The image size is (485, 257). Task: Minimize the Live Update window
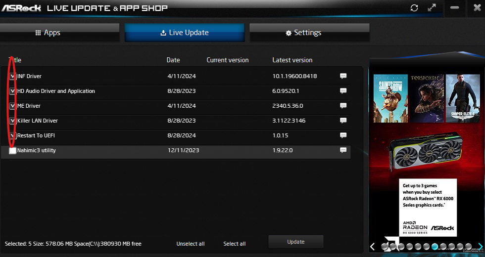click(x=454, y=8)
